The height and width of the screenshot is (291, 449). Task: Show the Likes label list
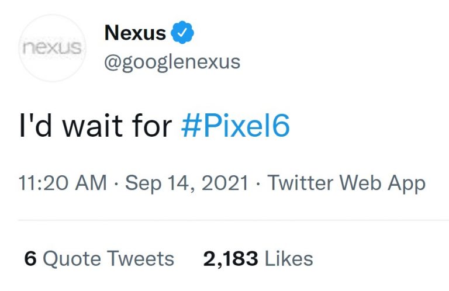[x=289, y=259]
